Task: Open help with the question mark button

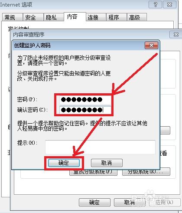Action: coord(156,5)
